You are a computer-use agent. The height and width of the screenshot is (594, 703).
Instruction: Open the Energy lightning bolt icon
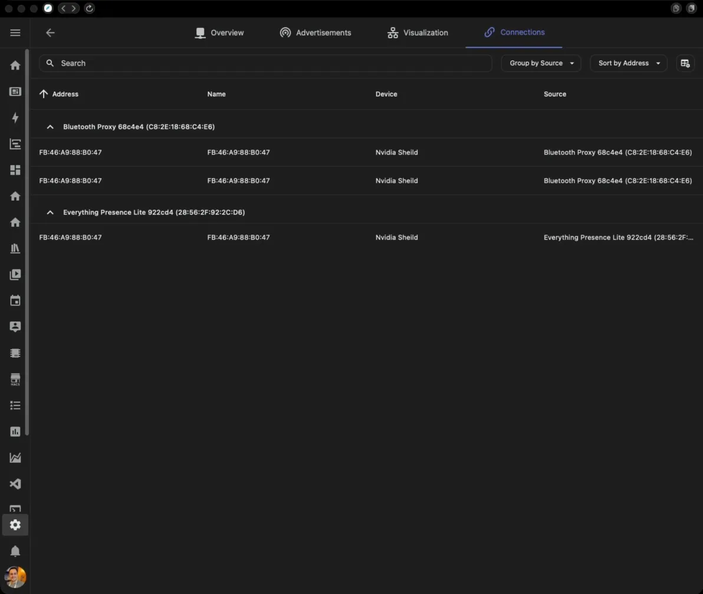(15, 118)
